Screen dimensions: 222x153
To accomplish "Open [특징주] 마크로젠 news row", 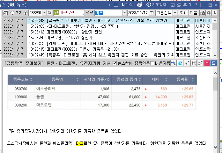I will tap(107, 55).
